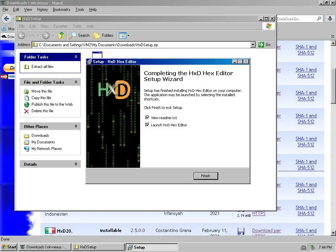Collapse the Other Places panel

pyautogui.click(x=76, y=126)
